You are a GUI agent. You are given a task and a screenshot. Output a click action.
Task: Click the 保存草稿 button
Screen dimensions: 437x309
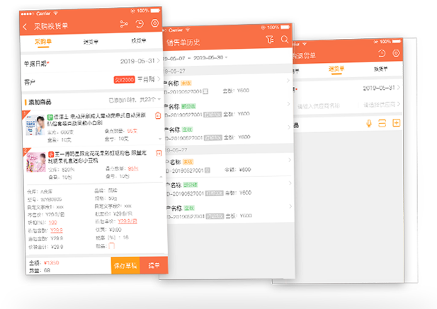[x=125, y=264]
